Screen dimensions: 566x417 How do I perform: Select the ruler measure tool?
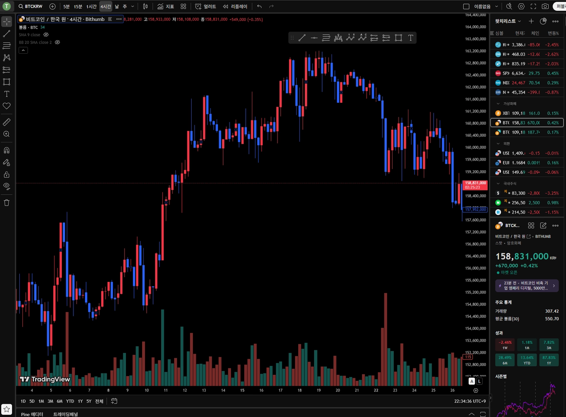point(7,122)
